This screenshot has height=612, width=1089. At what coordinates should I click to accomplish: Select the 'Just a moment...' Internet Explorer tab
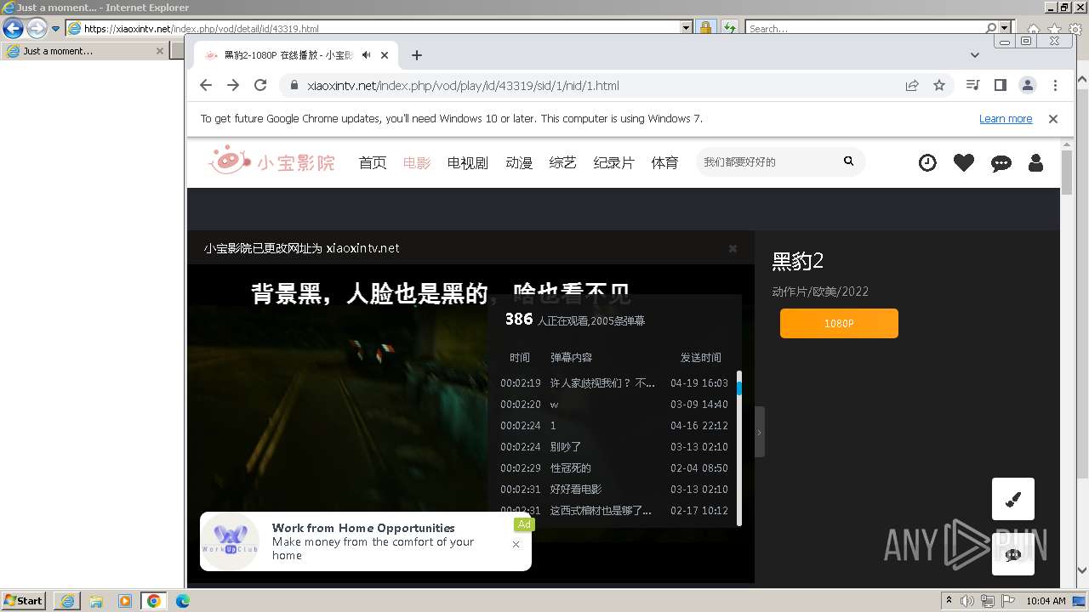coord(85,51)
